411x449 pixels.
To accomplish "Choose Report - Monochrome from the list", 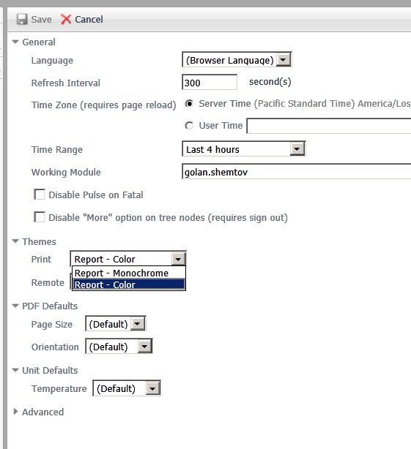I will pyautogui.click(x=129, y=273).
